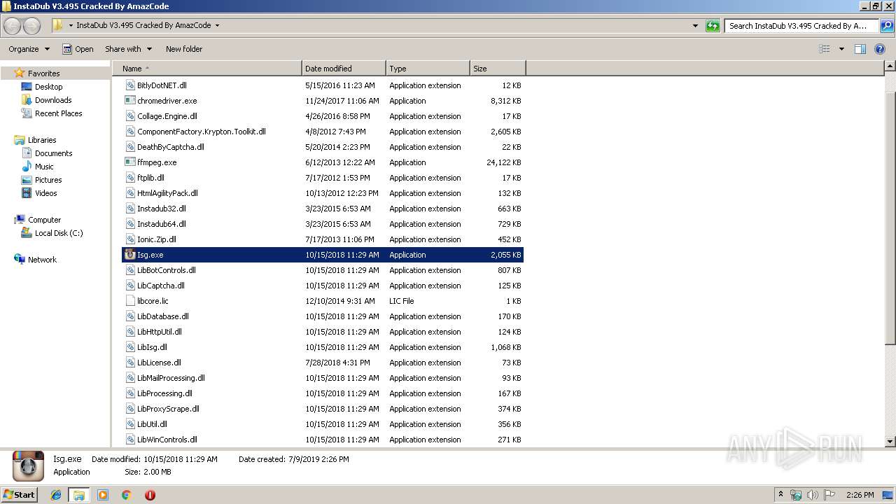Image resolution: width=896 pixels, height=504 pixels.
Task: Click the Forward navigation arrow
Action: click(x=32, y=26)
